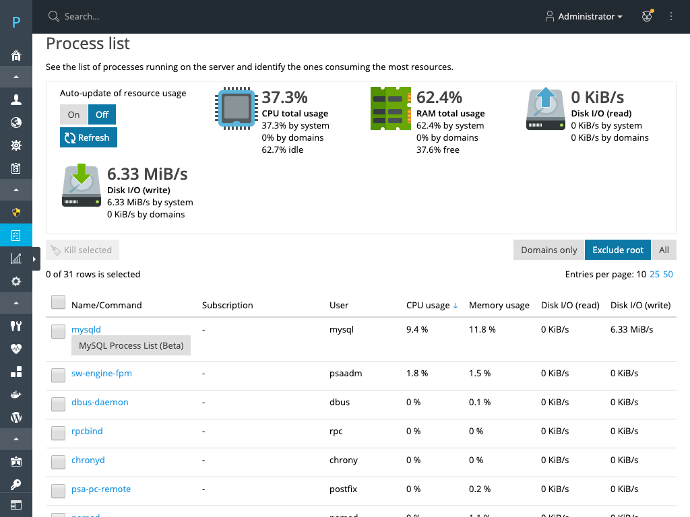Open the sw-engine-fpm process link
Screen dimensions: 690x517
click(102, 373)
